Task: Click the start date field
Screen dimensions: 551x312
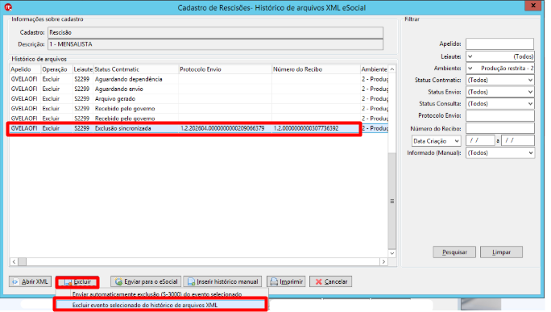Action: (x=480, y=140)
